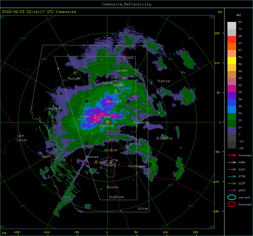Image resolution: width=253 pixels, height=236 pixels.
Task: Click the 30 dBZ light blue swatch
Action: (x=232, y=109)
